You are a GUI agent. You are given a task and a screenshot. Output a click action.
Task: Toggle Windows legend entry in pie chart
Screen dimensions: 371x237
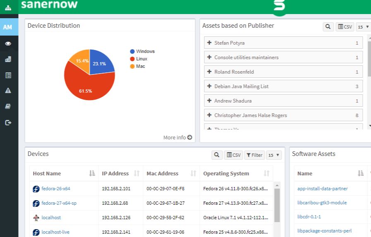click(142, 51)
